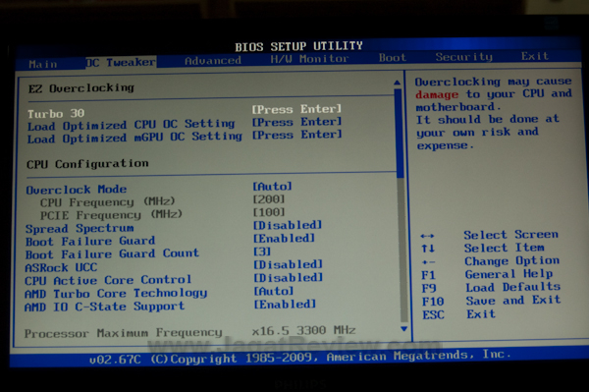Select Load Optimized CPU OC Setting
The height and width of the screenshot is (392, 589).
click(132, 125)
